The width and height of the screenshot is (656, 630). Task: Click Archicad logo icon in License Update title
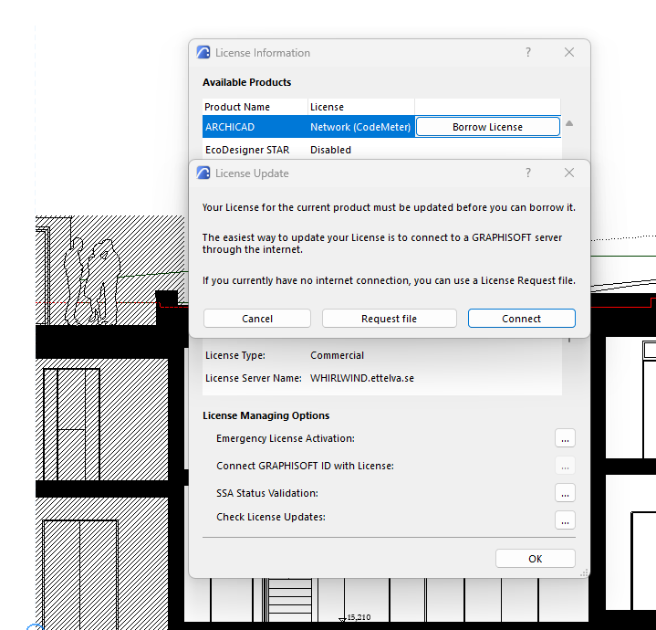coord(203,173)
